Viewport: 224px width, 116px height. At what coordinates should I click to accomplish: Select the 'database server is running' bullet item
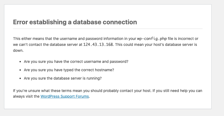pyautogui.click(x=63, y=78)
